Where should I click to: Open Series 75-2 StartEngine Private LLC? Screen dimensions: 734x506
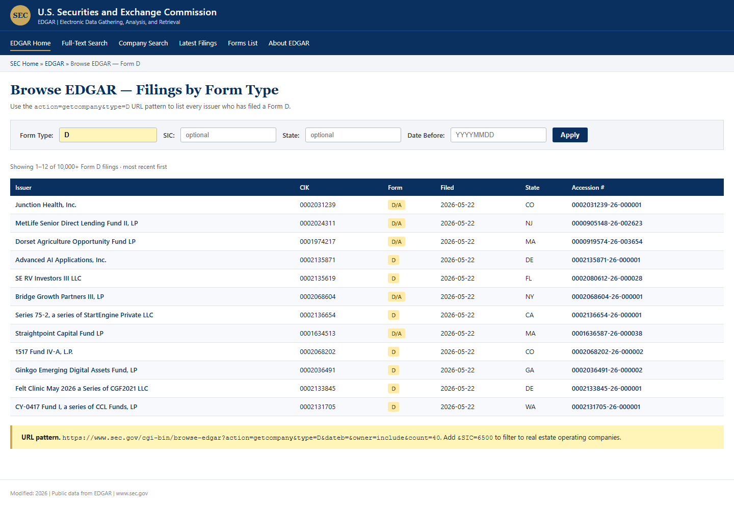(84, 315)
